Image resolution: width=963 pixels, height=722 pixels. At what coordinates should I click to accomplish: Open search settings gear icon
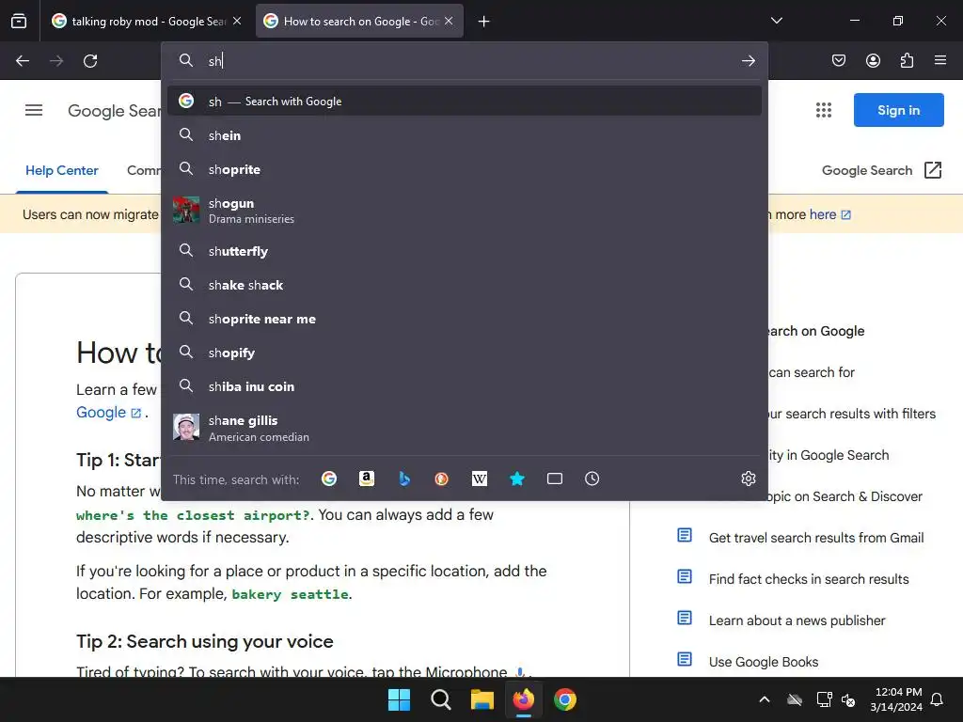pos(748,479)
